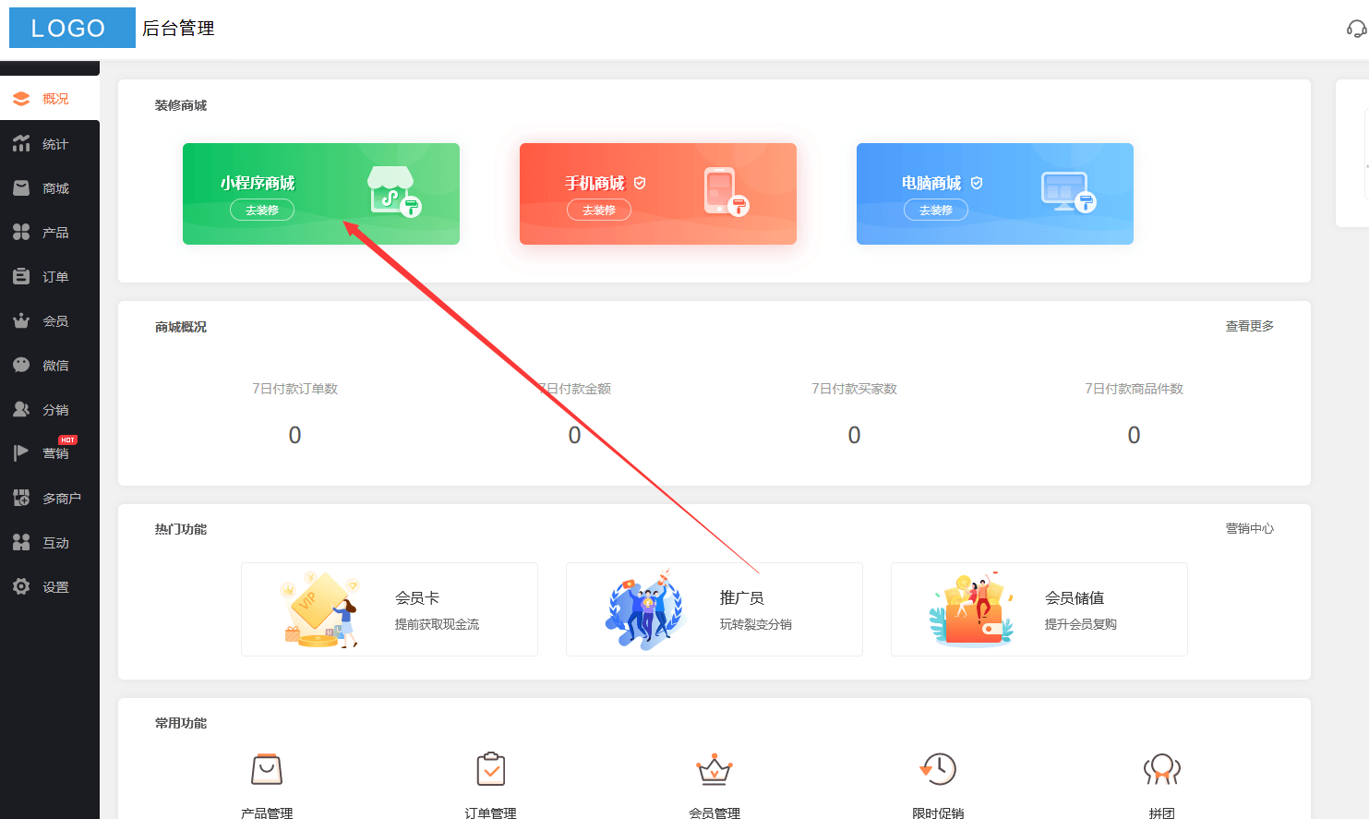Click the 查看更多 link

click(1249, 326)
